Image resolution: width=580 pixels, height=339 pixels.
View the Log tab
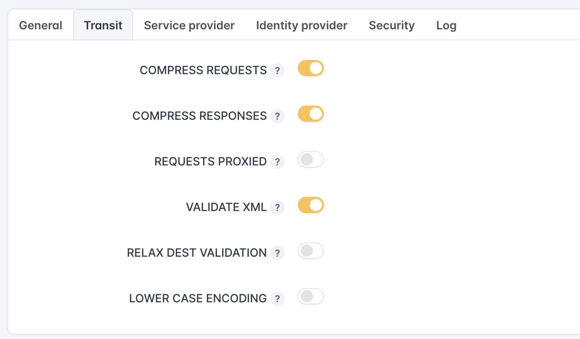(x=446, y=25)
